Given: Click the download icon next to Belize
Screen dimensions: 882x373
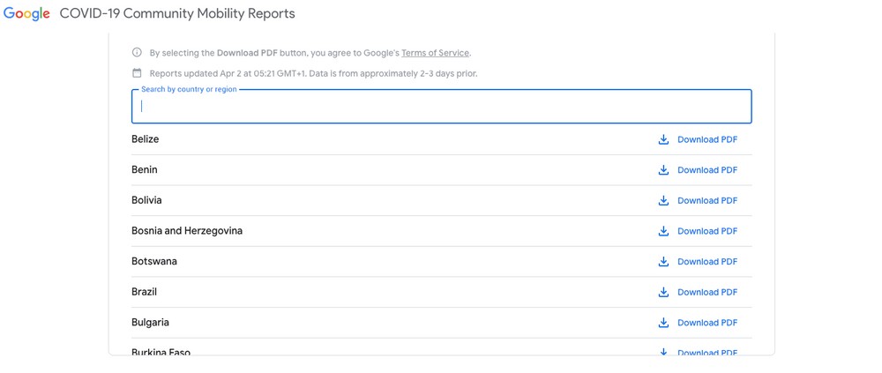Looking at the screenshot, I should [x=663, y=139].
